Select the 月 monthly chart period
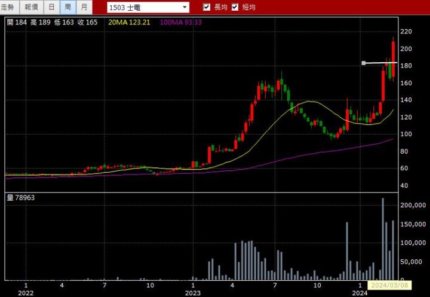Image resolution: width=430 pixels, height=297 pixels. coord(84,7)
